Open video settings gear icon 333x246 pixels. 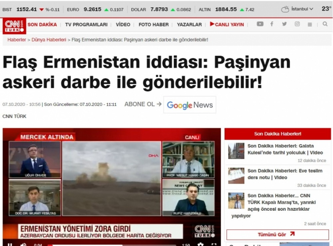tap(200, 244)
